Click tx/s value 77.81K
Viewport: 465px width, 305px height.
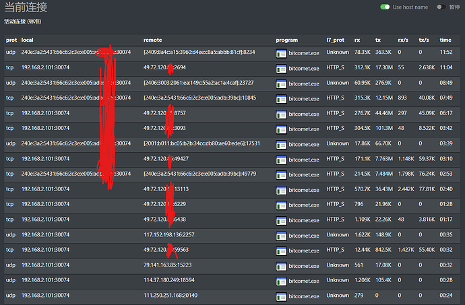pyautogui.click(x=427, y=189)
